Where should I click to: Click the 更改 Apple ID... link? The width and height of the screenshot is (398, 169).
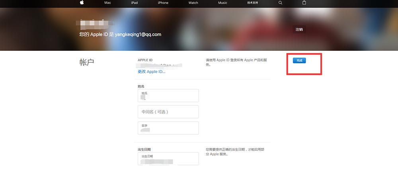click(151, 72)
